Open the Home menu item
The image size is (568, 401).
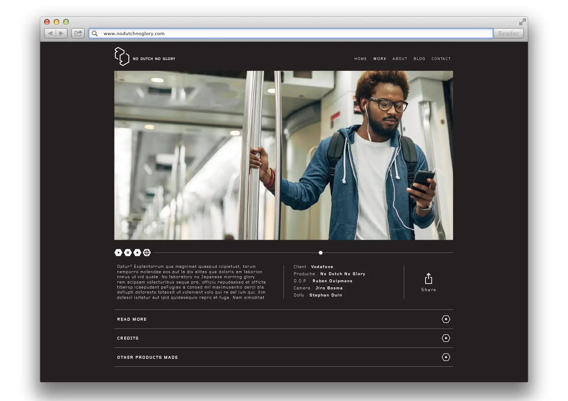pos(360,59)
